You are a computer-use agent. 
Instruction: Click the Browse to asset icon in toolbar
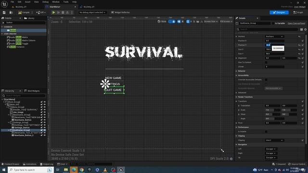coord(11,12)
